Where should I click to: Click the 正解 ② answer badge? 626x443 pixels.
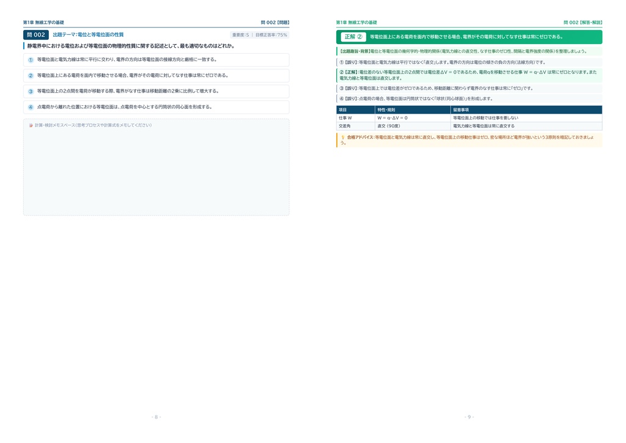pyautogui.click(x=353, y=37)
